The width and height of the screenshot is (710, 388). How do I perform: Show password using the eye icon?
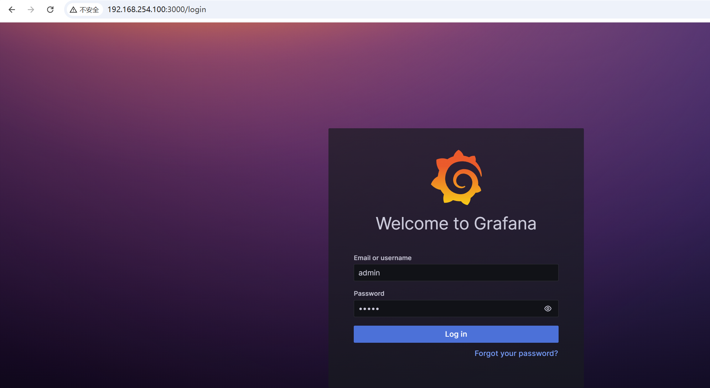tap(548, 309)
